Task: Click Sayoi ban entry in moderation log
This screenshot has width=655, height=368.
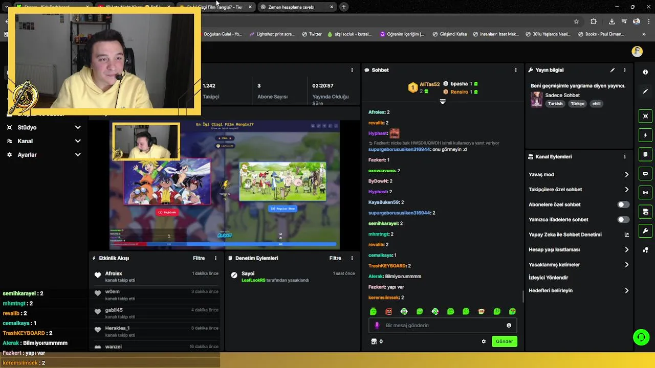Action: (292, 277)
